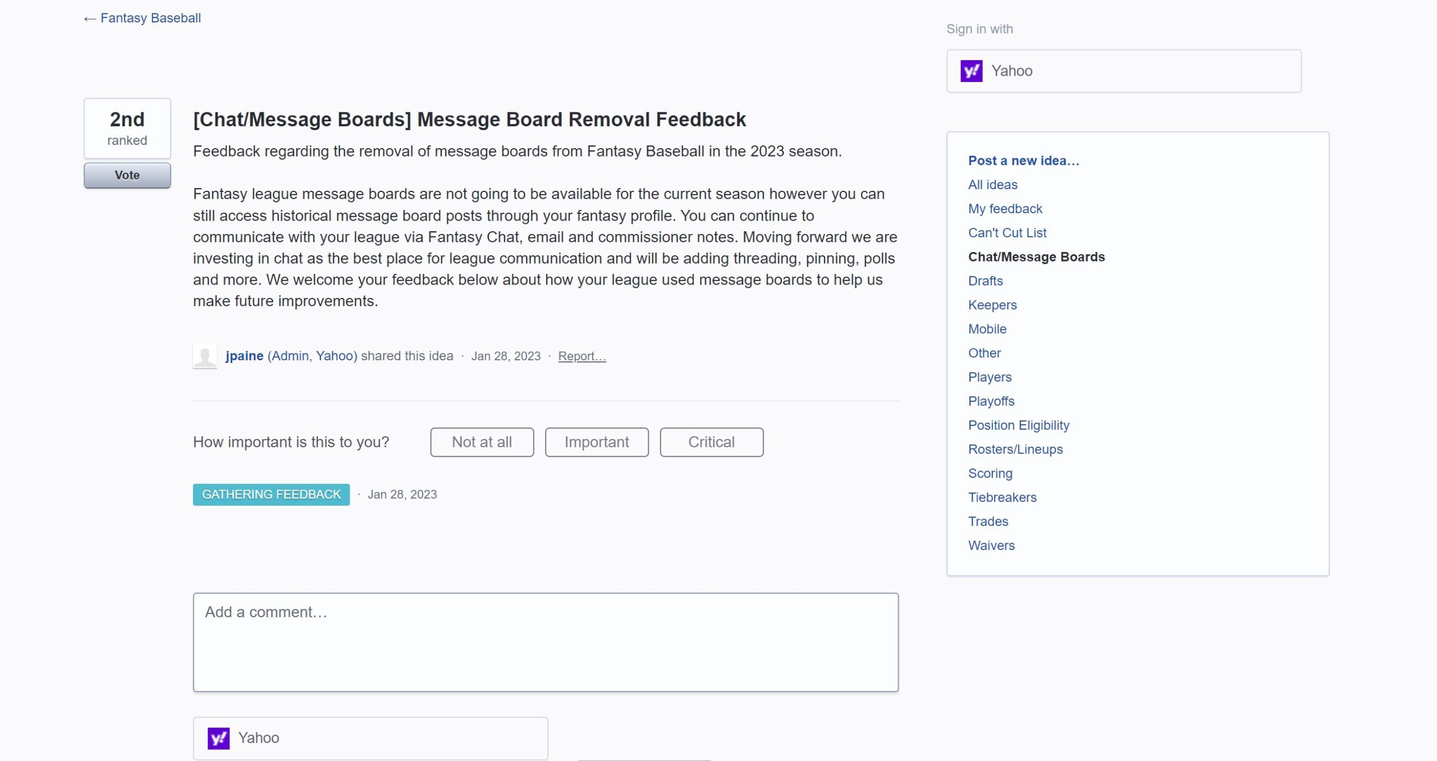Select Position Eligibility from sidebar

(1019, 425)
